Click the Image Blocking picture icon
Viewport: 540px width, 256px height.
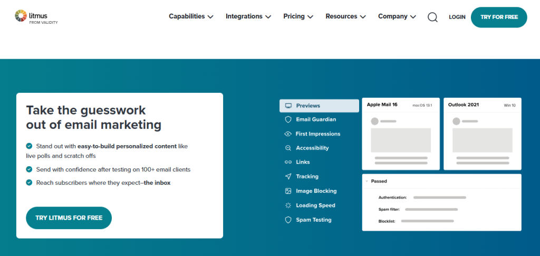pos(288,191)
